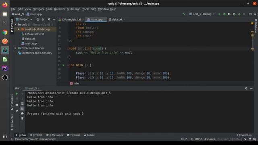Open the Database side tool window
Screen dimensions: 258x145
coord(256,26)
